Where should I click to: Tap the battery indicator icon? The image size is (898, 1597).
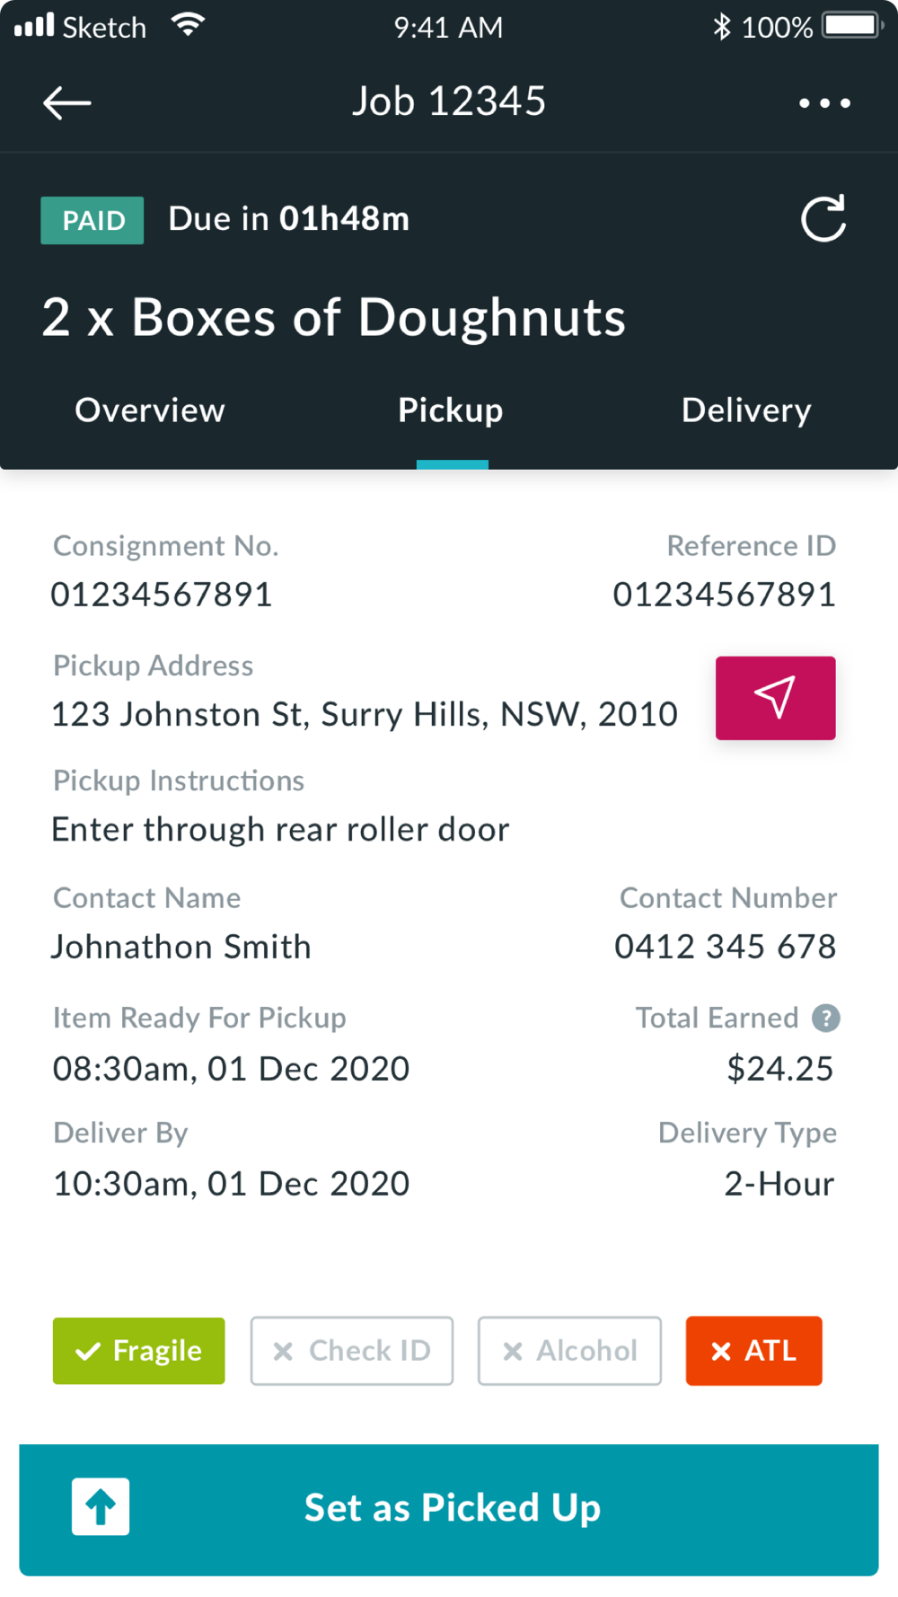tap(851, 25)
